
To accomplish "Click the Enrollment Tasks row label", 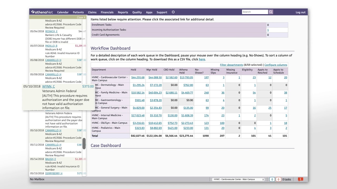I will (102, 25).
